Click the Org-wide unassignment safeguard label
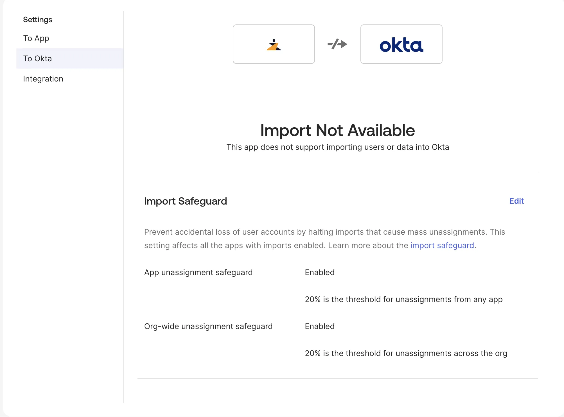 (x=208, y=326)
